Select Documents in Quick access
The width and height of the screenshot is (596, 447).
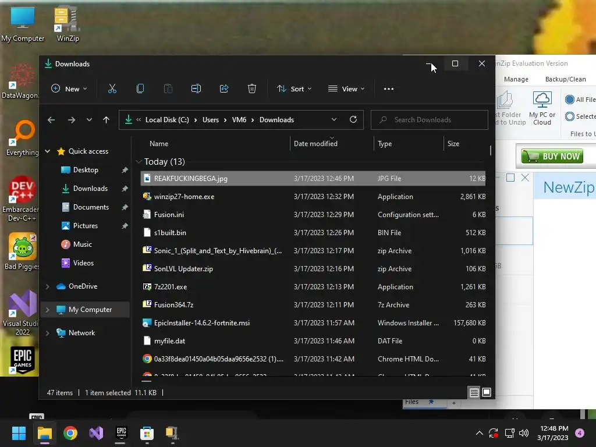91,207
